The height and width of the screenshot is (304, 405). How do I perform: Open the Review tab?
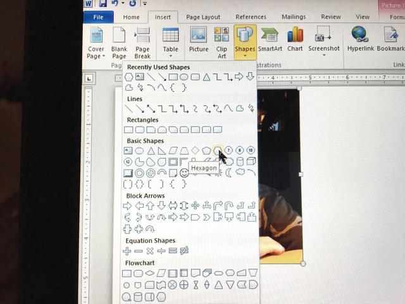(331, 17)
